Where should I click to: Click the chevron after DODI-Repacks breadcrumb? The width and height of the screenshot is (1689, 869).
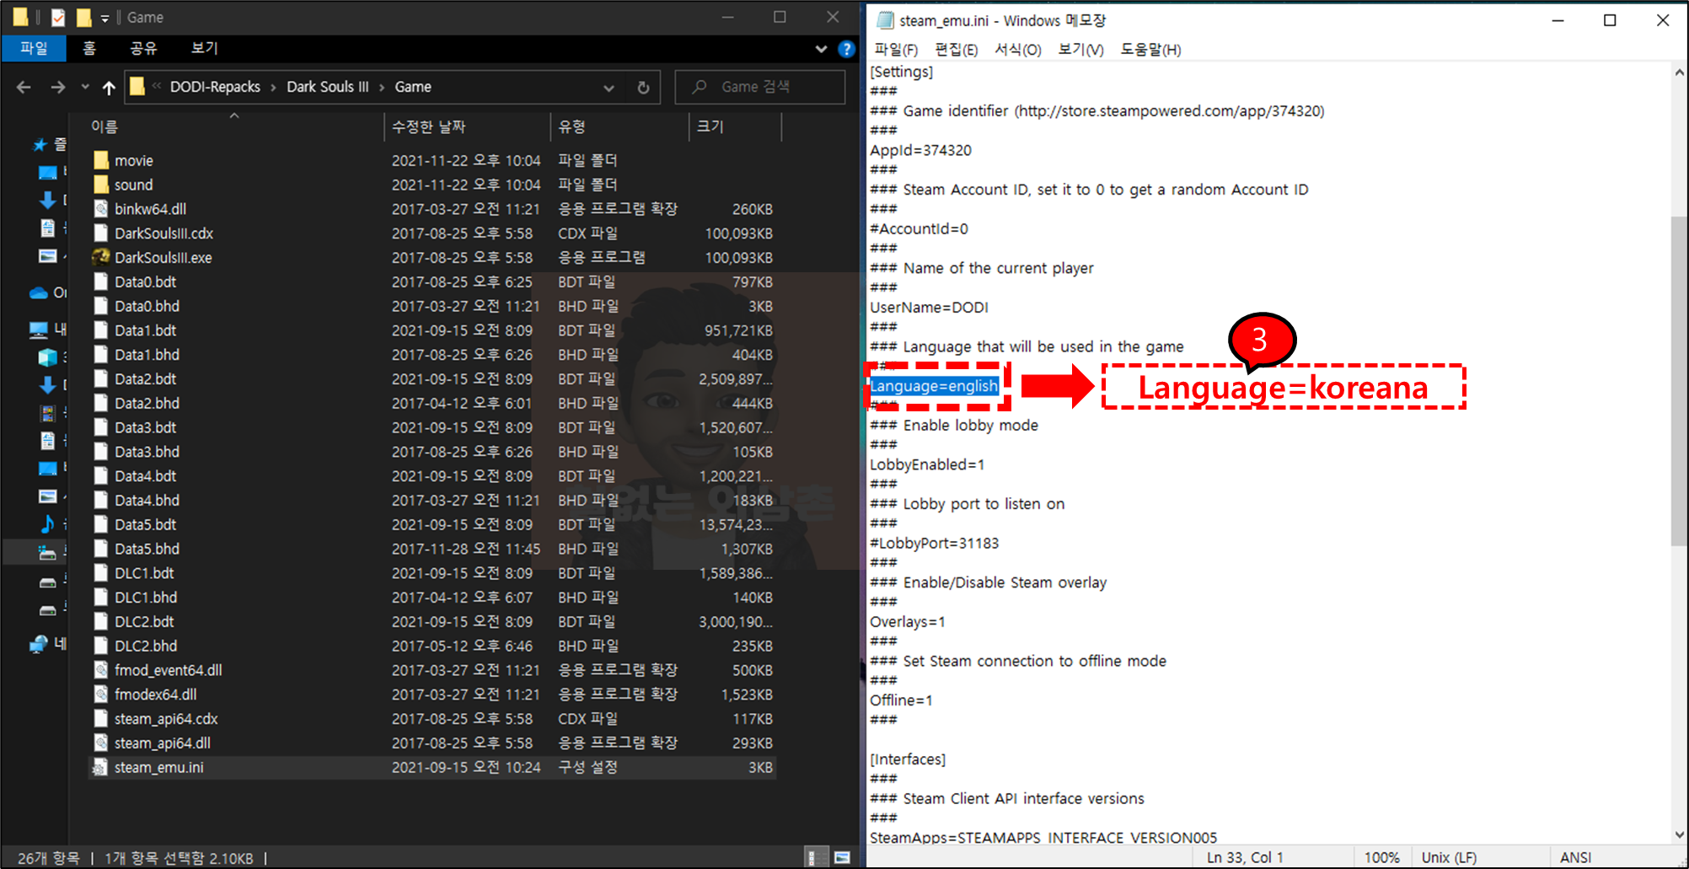point(273,87)
